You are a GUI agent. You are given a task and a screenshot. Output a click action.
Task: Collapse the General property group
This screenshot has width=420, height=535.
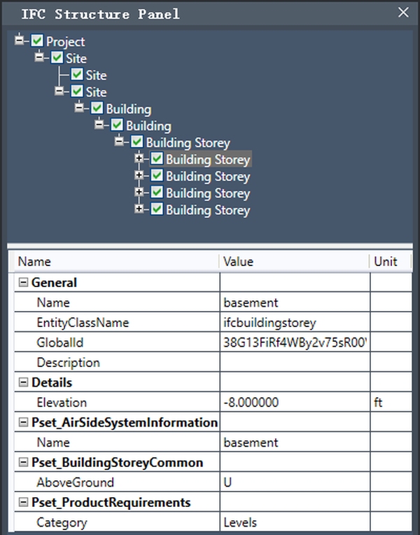coord(23,283)
